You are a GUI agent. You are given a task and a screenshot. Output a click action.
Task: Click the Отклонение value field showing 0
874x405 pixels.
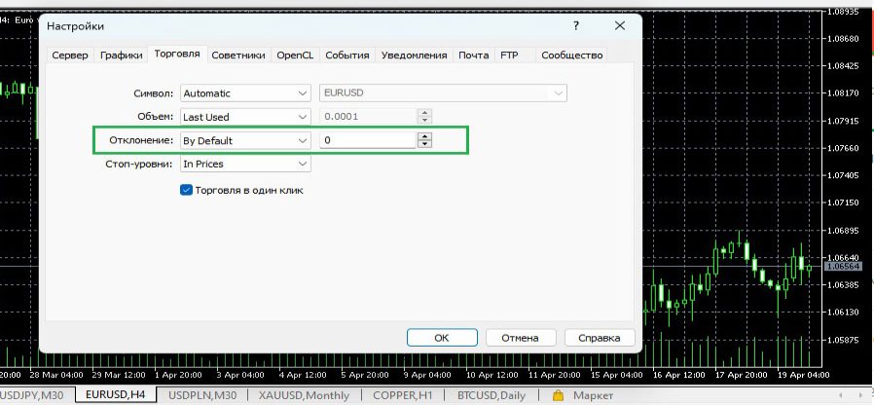point(368,140)
